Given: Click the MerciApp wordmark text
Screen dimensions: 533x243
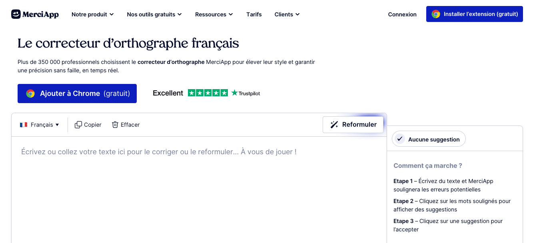Looking at the screenshot, I should click(41, 15).
